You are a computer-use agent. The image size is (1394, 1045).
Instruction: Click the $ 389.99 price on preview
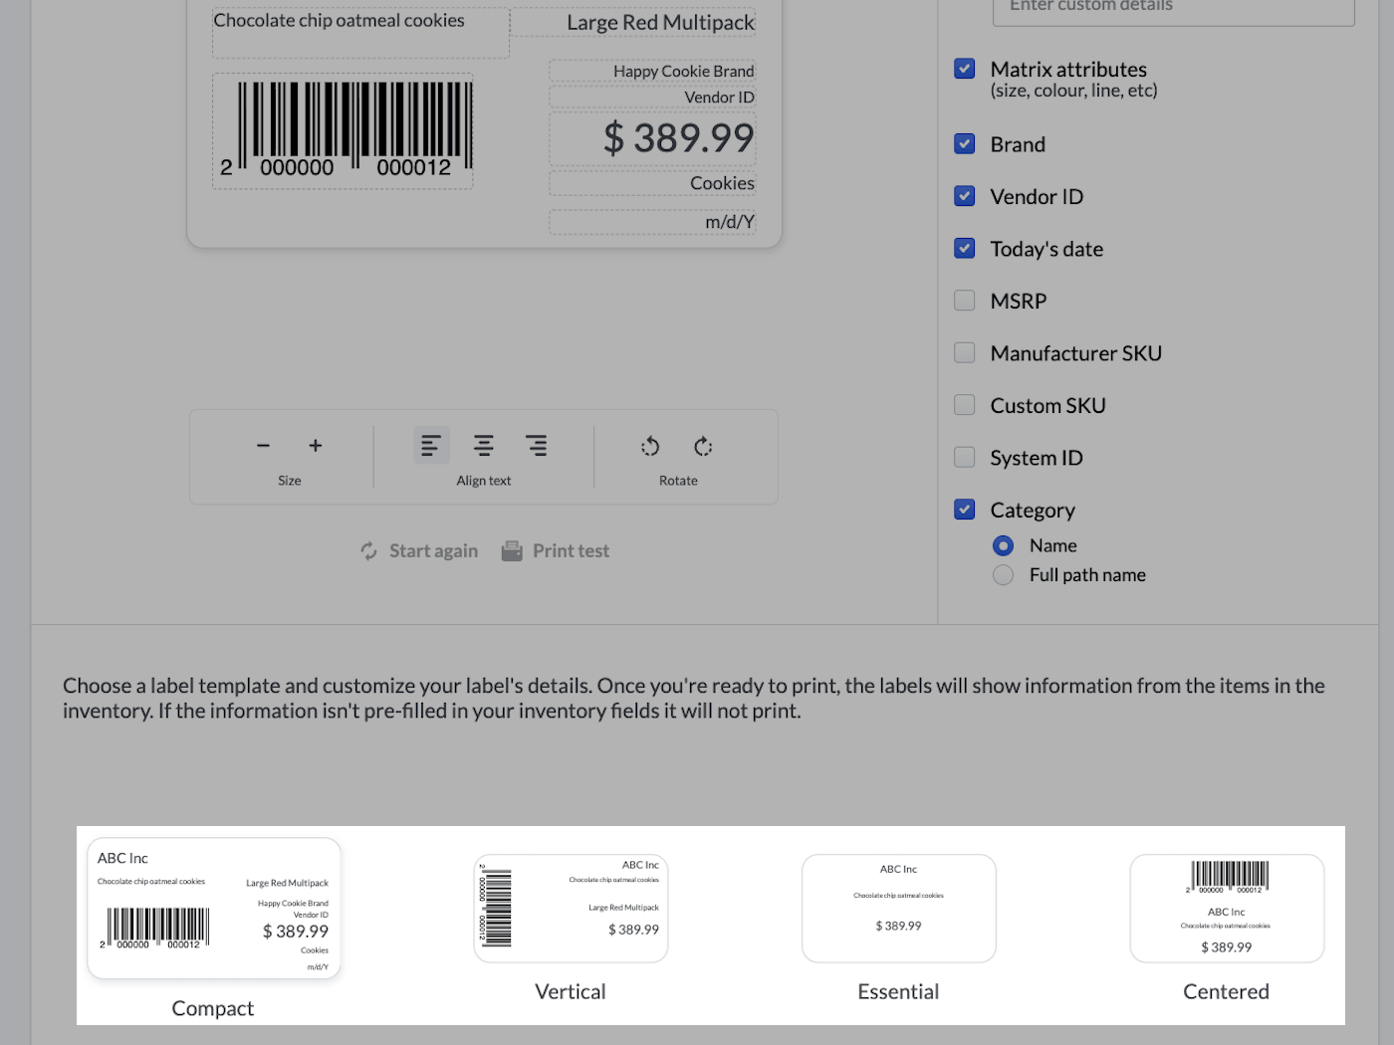tap(652, 138)
